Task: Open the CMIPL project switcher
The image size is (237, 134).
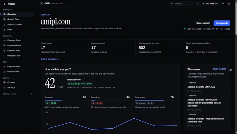Action: [51, 3]
